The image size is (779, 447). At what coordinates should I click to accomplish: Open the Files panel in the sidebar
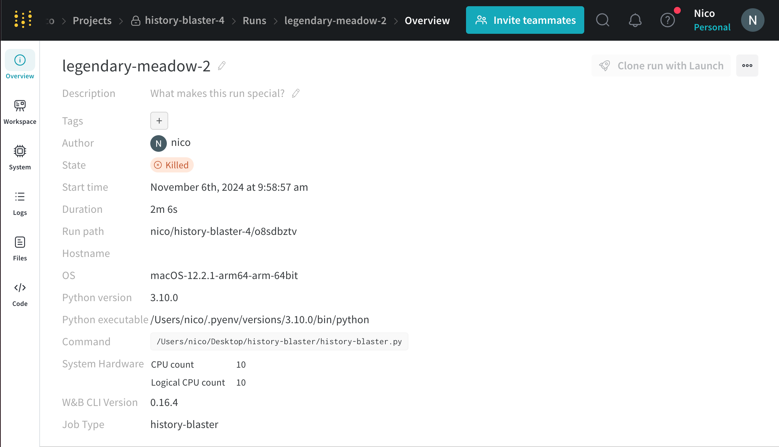20,248
